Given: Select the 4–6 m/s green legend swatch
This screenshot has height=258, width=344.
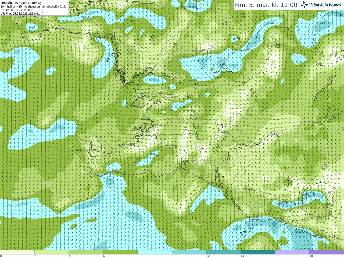Looking at the screenshot, I should (x=86, y=252).
